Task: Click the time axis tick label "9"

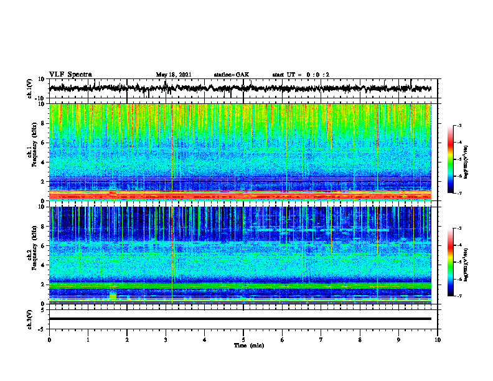Action: click(x=398, y=340)
